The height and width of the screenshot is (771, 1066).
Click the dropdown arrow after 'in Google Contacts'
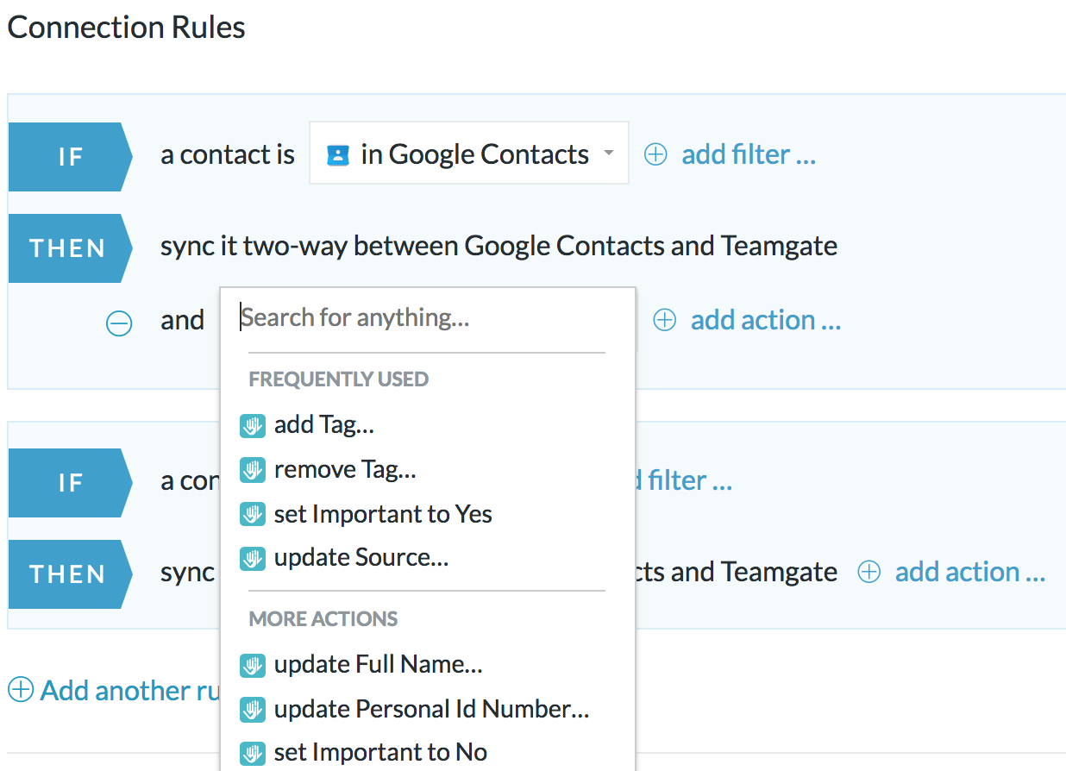(609, 154)
